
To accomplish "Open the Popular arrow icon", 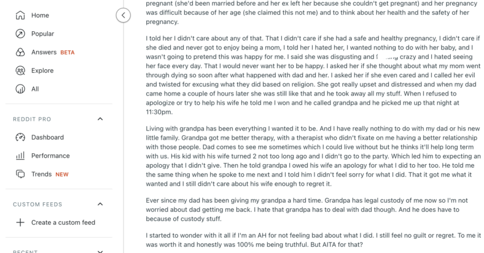I will [20, 34].
